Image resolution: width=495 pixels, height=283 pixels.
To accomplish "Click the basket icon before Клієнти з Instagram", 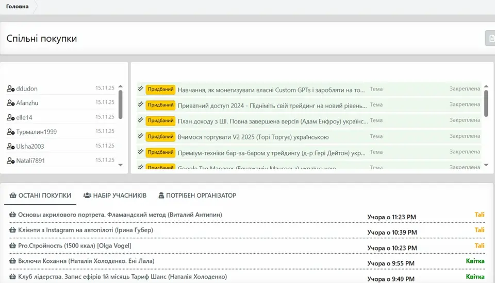I will click(x=13, y=230).
